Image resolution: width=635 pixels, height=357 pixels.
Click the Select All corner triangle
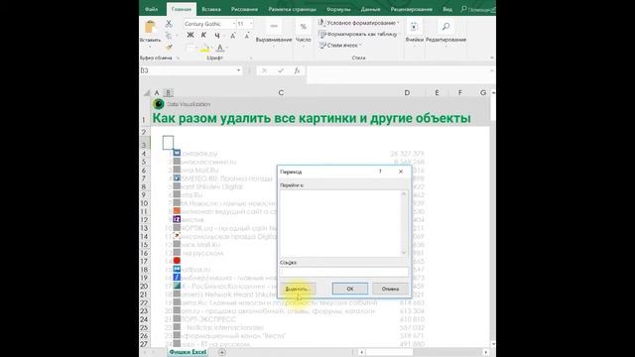pos(147,92)
